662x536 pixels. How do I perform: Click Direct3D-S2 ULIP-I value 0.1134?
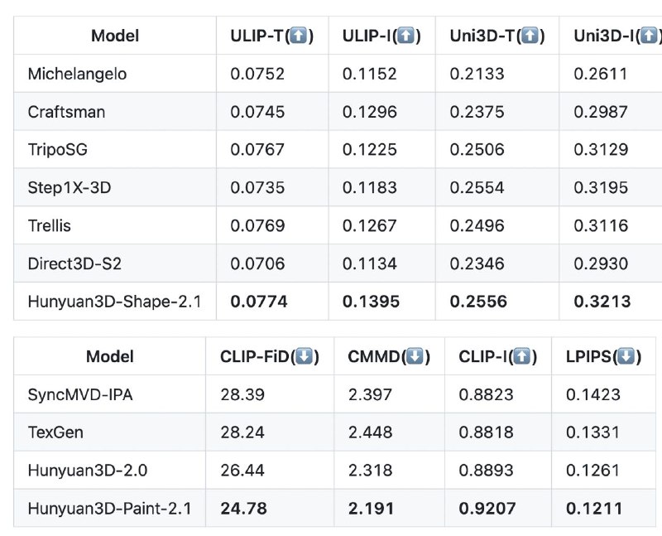[370, 263]
